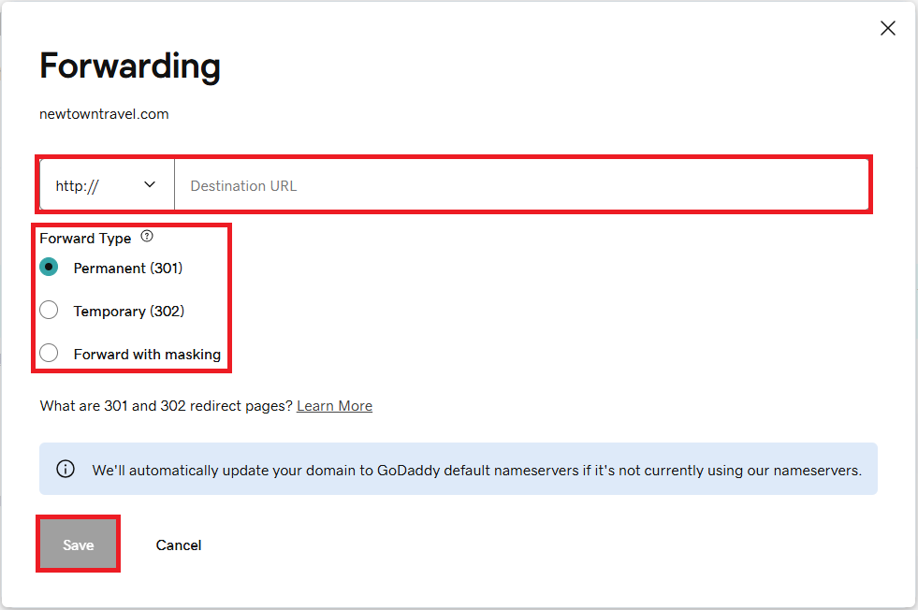Click the Forward Type label
The height and width of the screenshot is (610, 918).
coord(85,239)
